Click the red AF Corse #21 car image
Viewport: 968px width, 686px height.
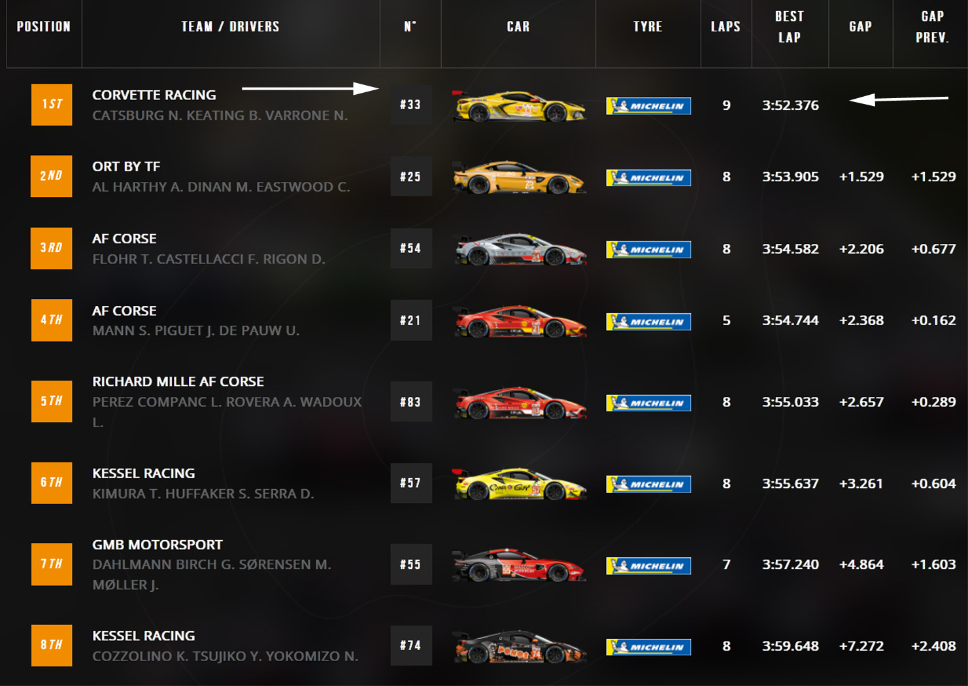point(520,321)
